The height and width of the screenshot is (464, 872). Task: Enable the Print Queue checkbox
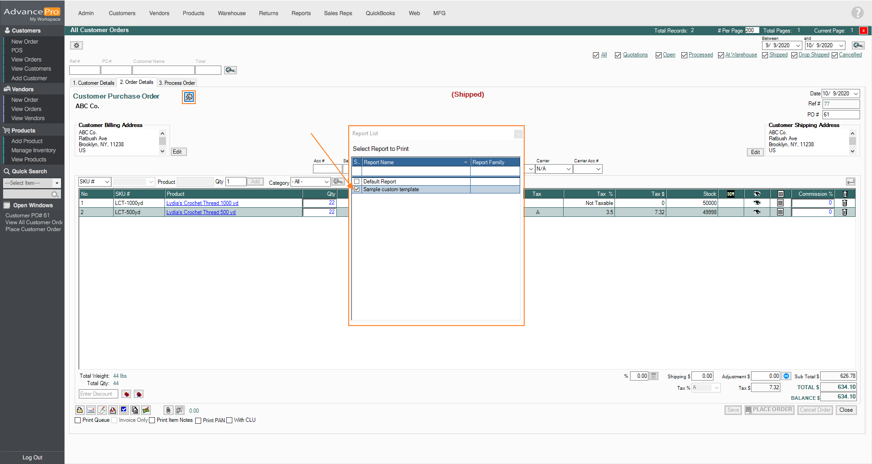[x=78, y=420]
